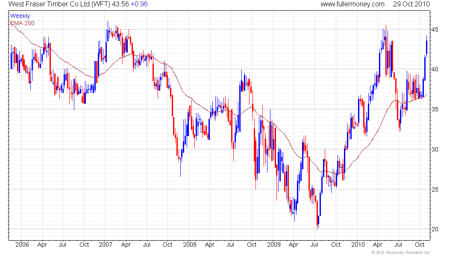This screenshot has width=470, height=256.
Task: Click the 45 price axis label
Action: pos(435,29)
